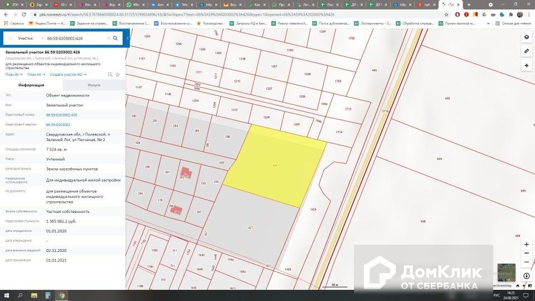Select parcel 695 on the map
Image resolution: width=535 pixels, height=301 pixels.
(448, 98)
